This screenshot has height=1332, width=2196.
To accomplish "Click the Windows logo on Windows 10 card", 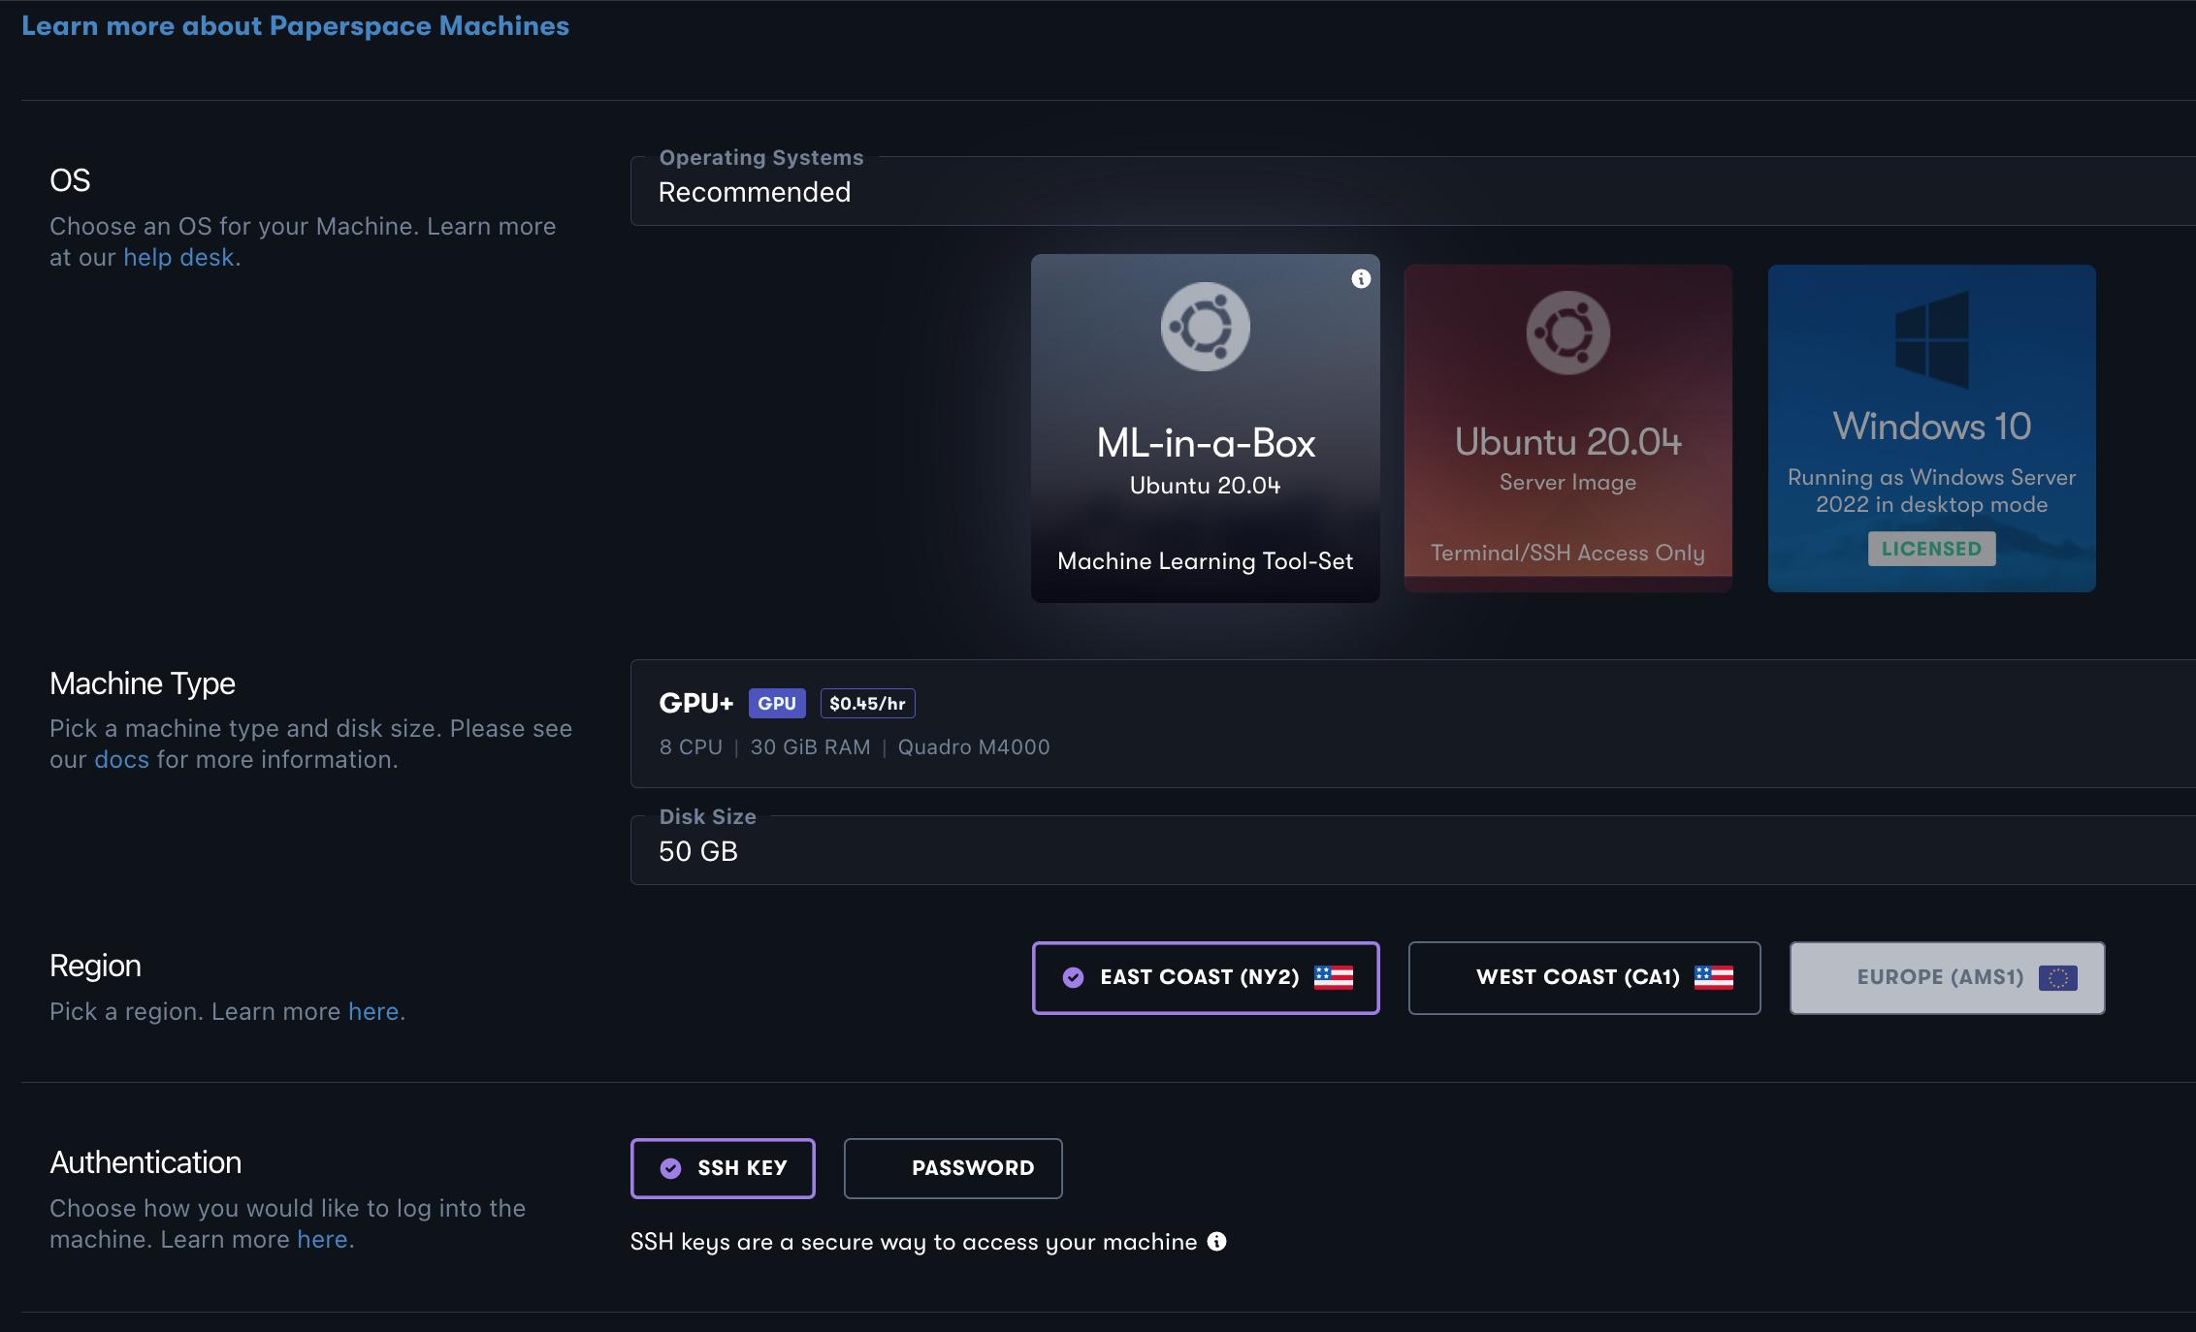I will pos(1931,340).
